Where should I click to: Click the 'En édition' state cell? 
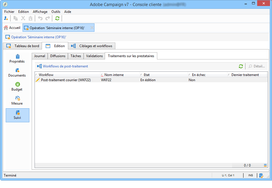coord(148,80)
